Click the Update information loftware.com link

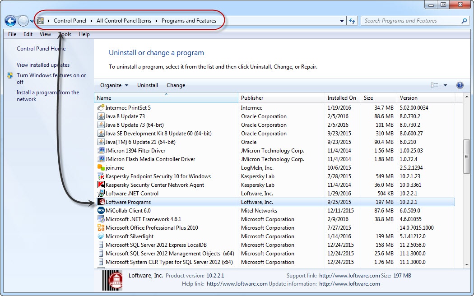[x=349, y=284]
